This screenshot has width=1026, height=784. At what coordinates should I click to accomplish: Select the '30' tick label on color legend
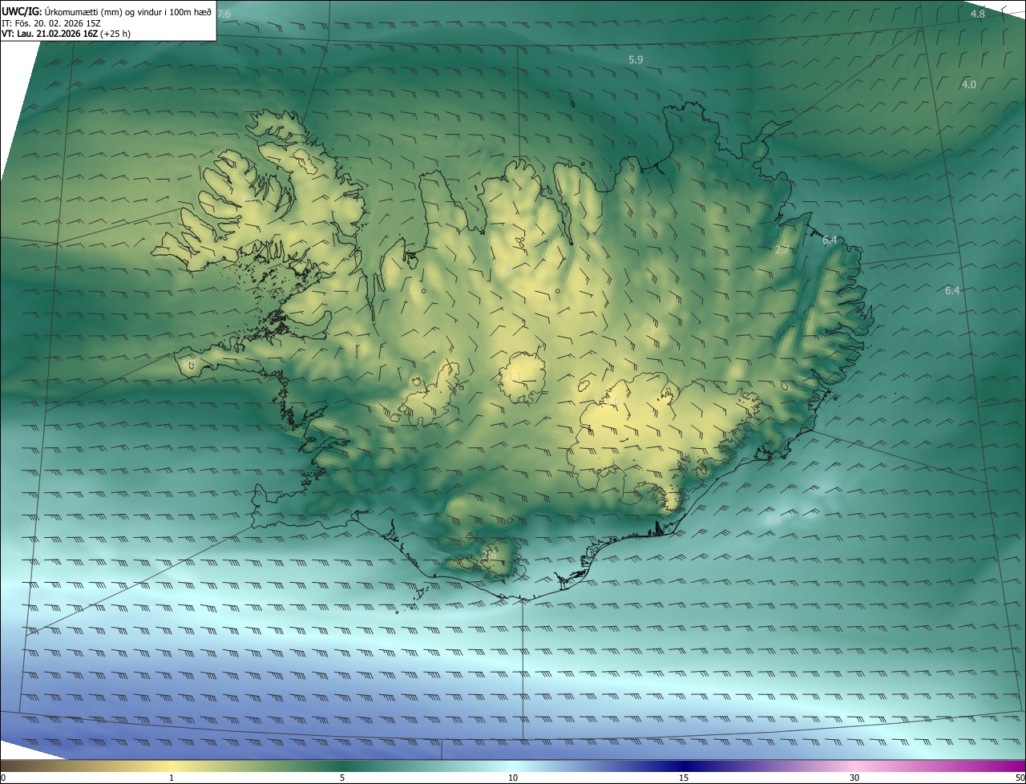(x=854, y=778)
